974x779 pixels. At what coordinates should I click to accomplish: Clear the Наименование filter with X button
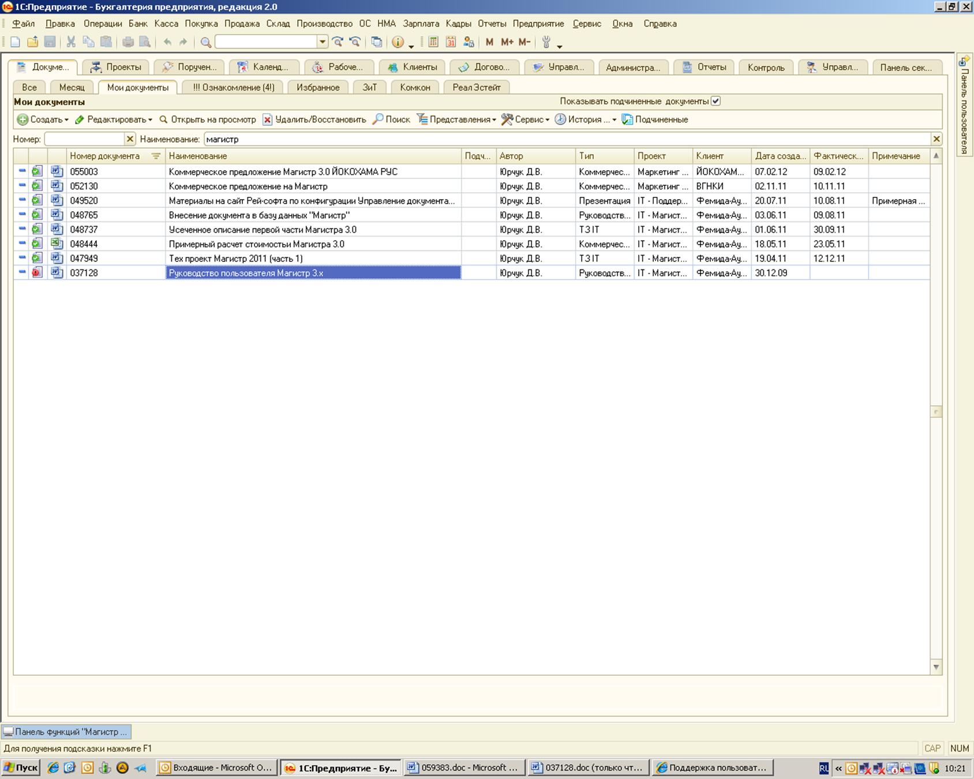pos(936,139)
